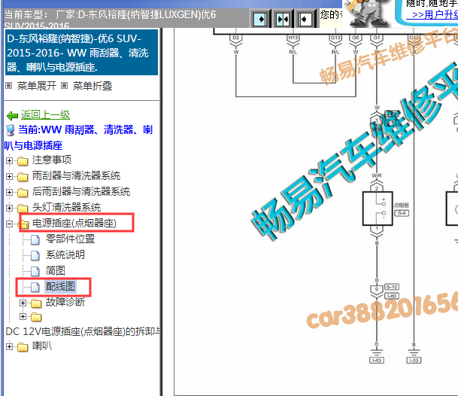Select the 后雨刮器与清洗器系统 tree item

pos(81,191)
